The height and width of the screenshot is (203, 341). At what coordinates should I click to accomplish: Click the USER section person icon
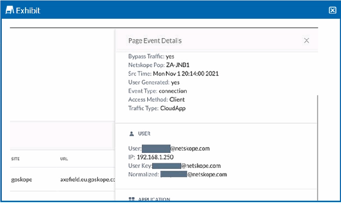tap(131, 134)
